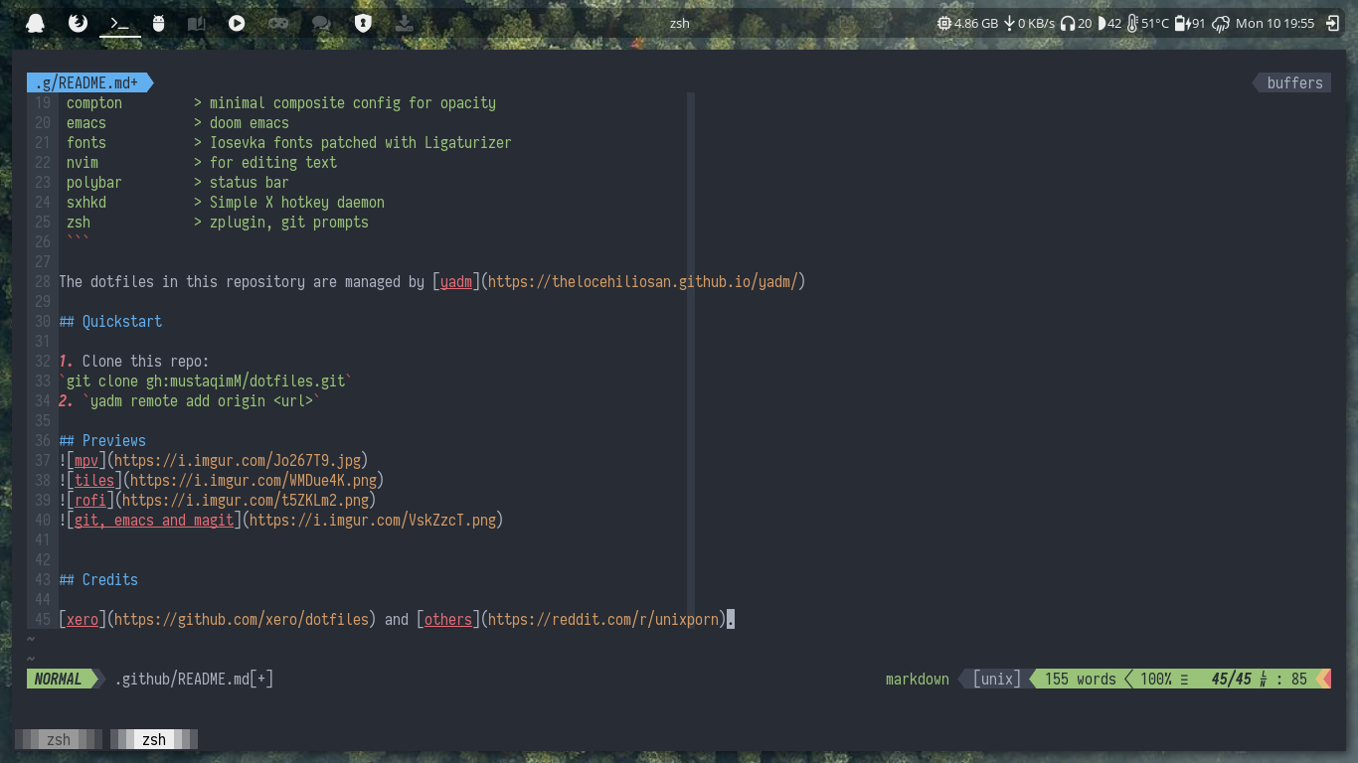This screenshot has width=1358, height=763.
Task: Click the others link text on line 45
Action: click(x=448, y=620)
